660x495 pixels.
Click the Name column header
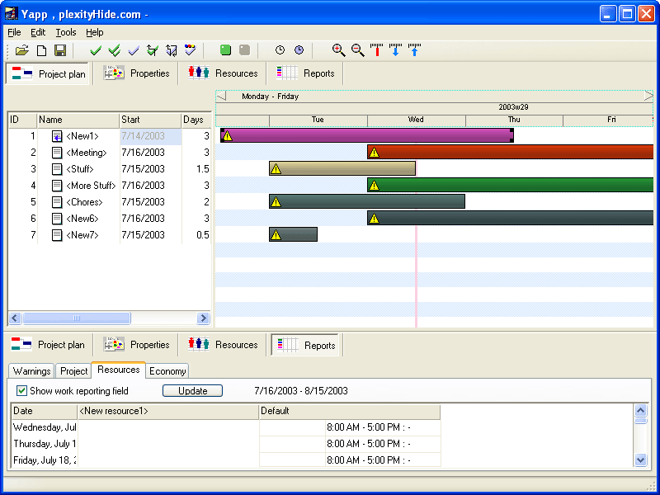tap(78, 120)
